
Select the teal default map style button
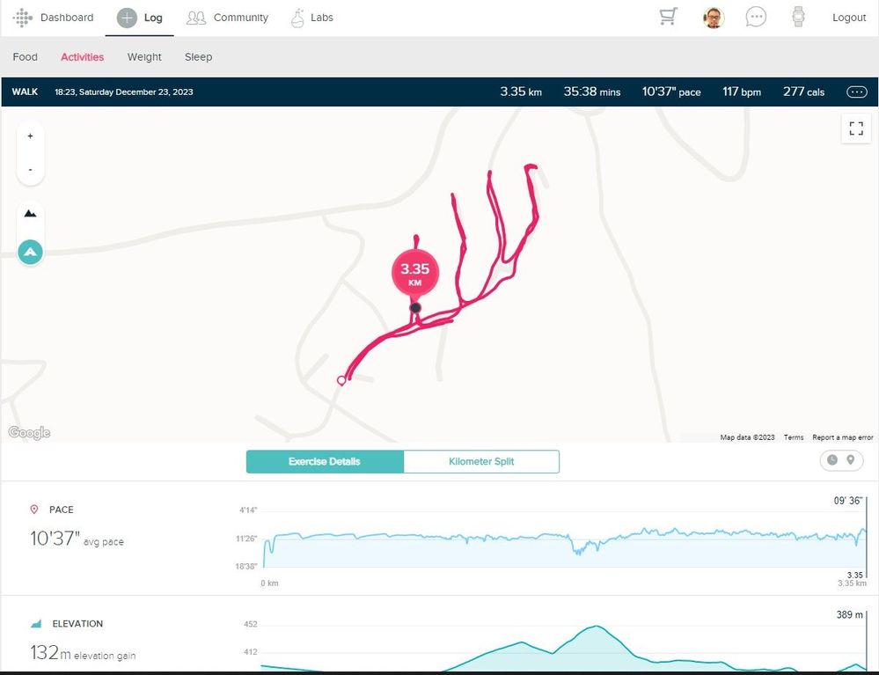coord(31,253)
